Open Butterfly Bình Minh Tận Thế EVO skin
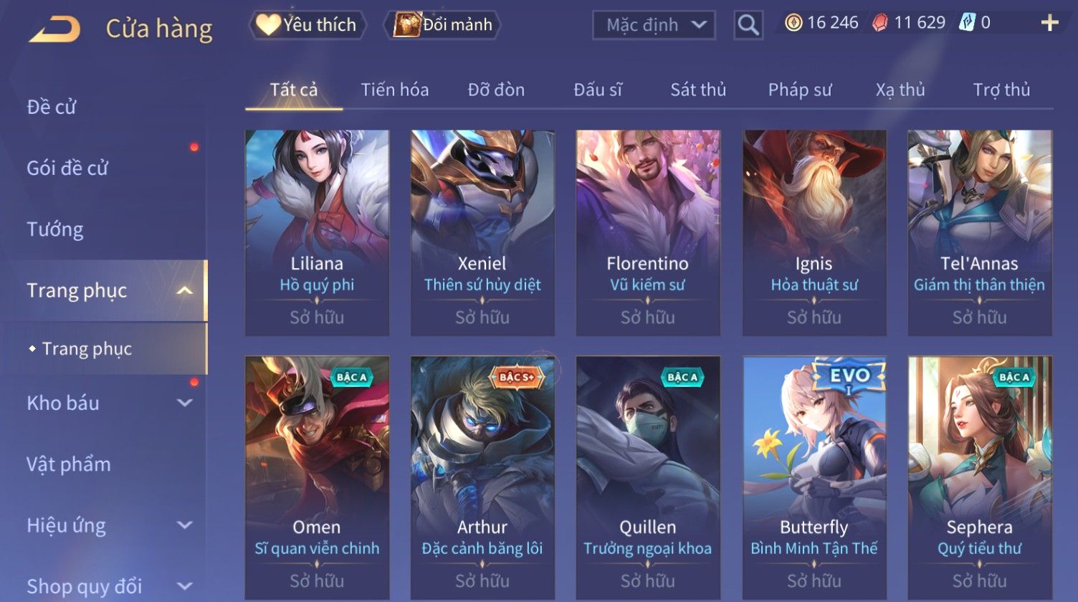Viewport: 1078px width, 602px height. coord(814,477)
